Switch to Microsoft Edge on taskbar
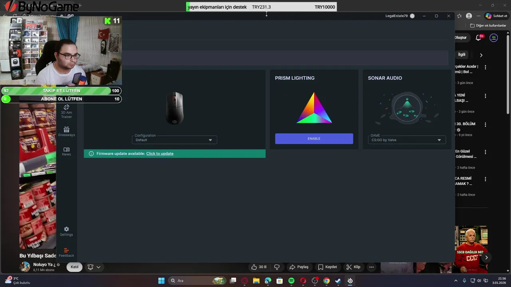511x287 pixels. 268,281
